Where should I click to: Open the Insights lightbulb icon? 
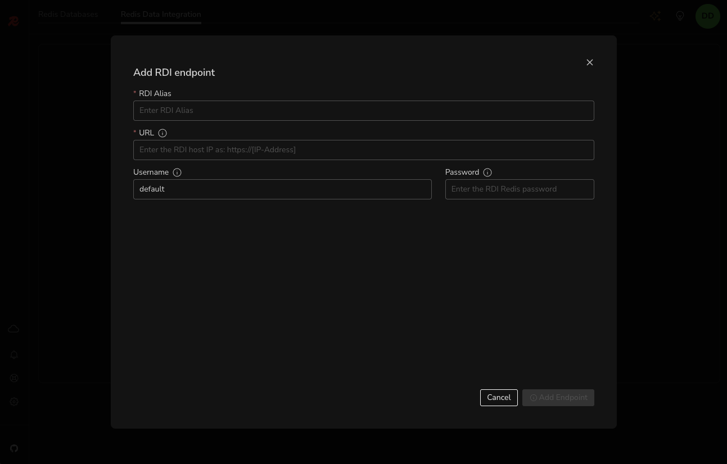pyautogui.click(x=680, y=16)
